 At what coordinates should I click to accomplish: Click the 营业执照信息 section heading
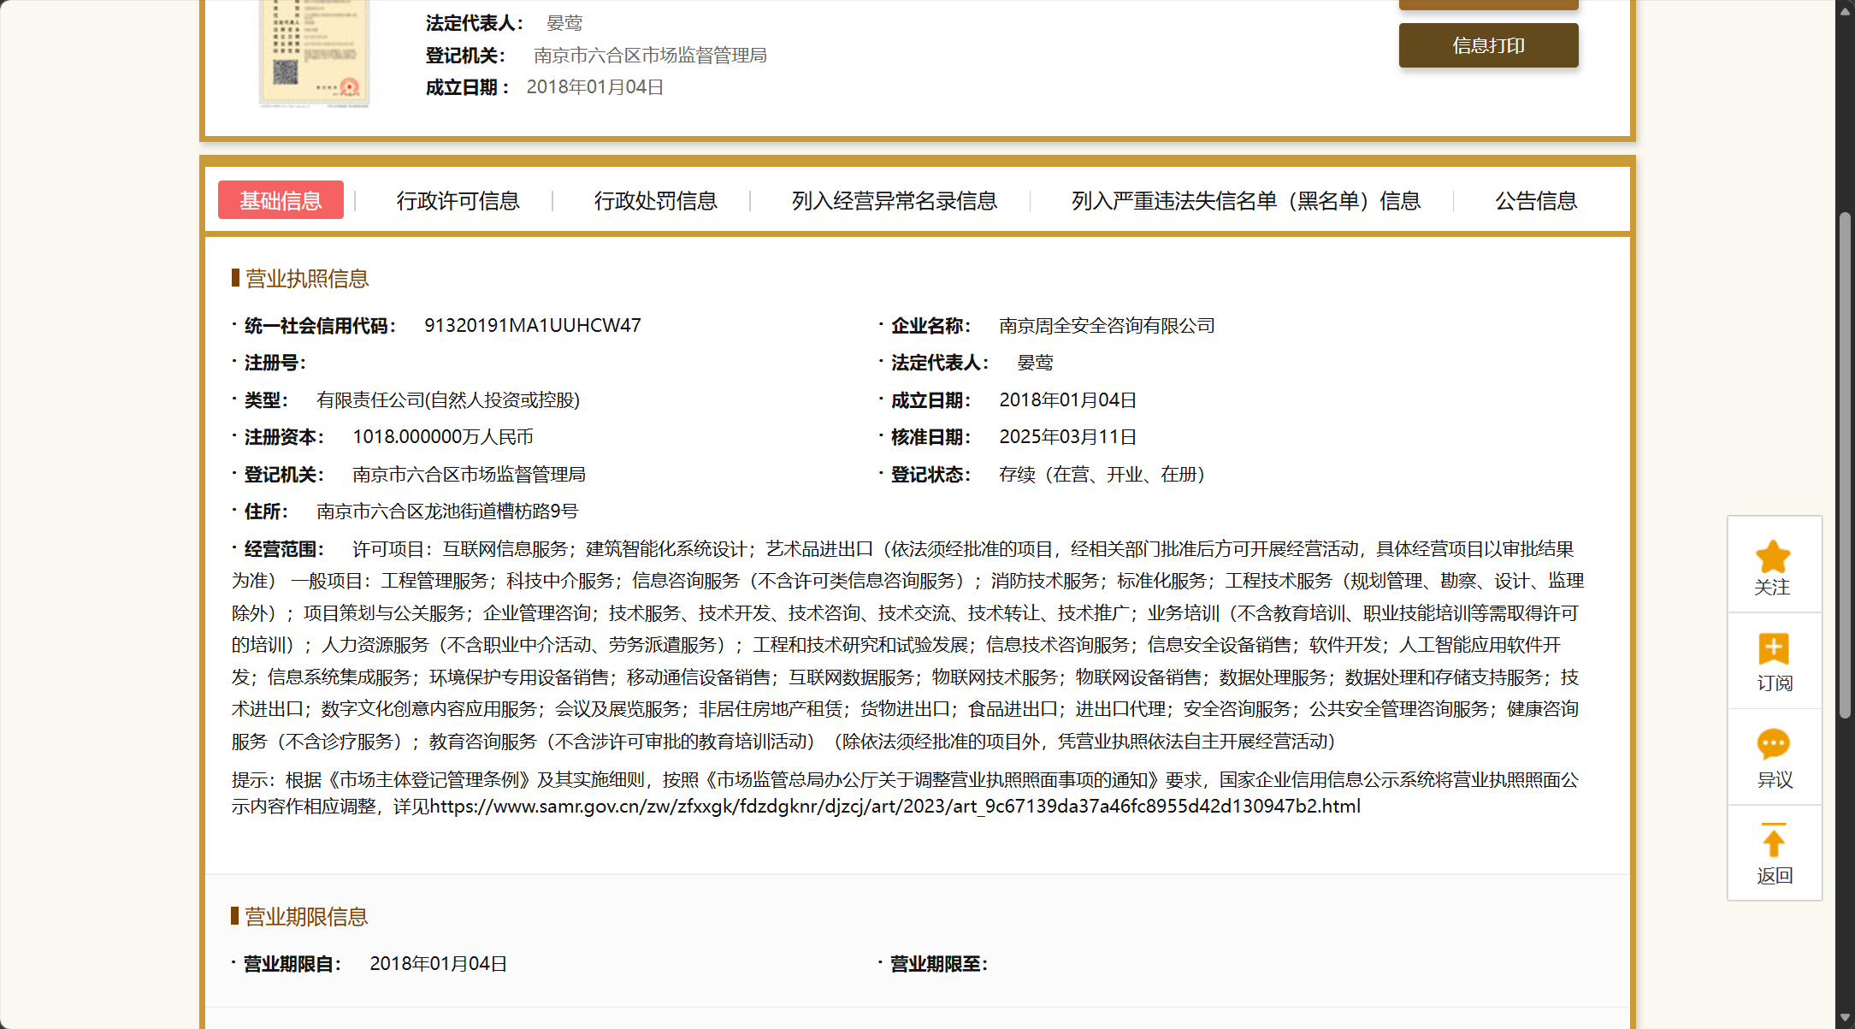(x=306, y=279)
